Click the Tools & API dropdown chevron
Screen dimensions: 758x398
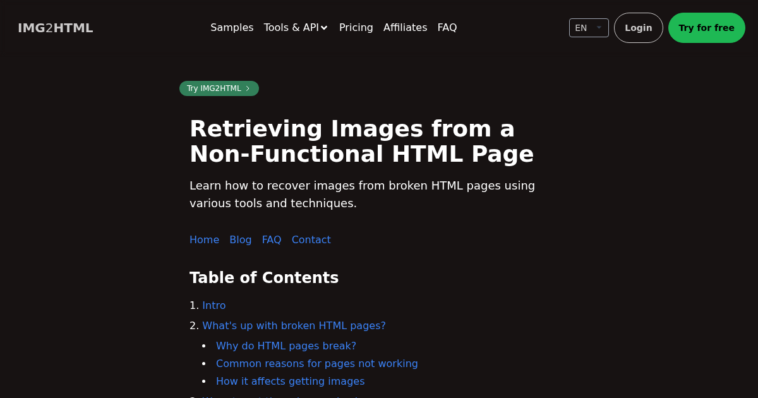point(324,28)
